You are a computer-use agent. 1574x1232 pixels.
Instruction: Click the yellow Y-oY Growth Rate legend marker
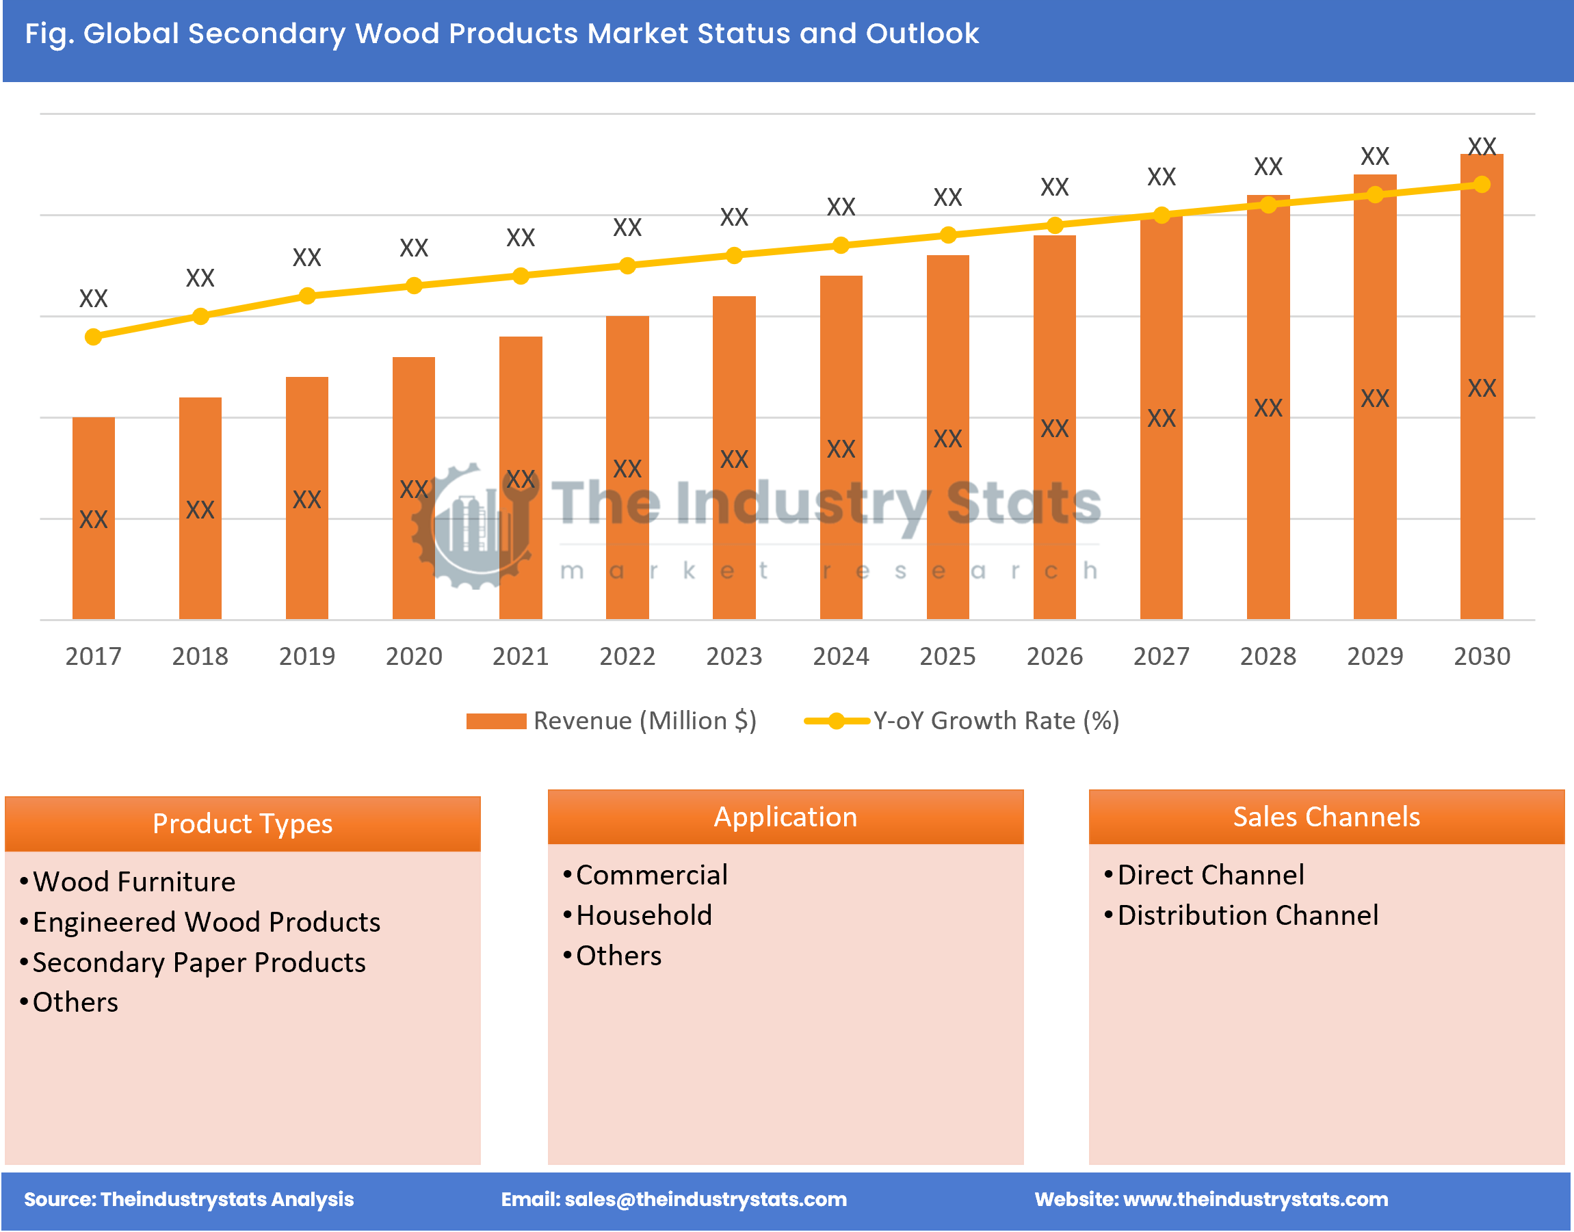[x=836, y=721]
